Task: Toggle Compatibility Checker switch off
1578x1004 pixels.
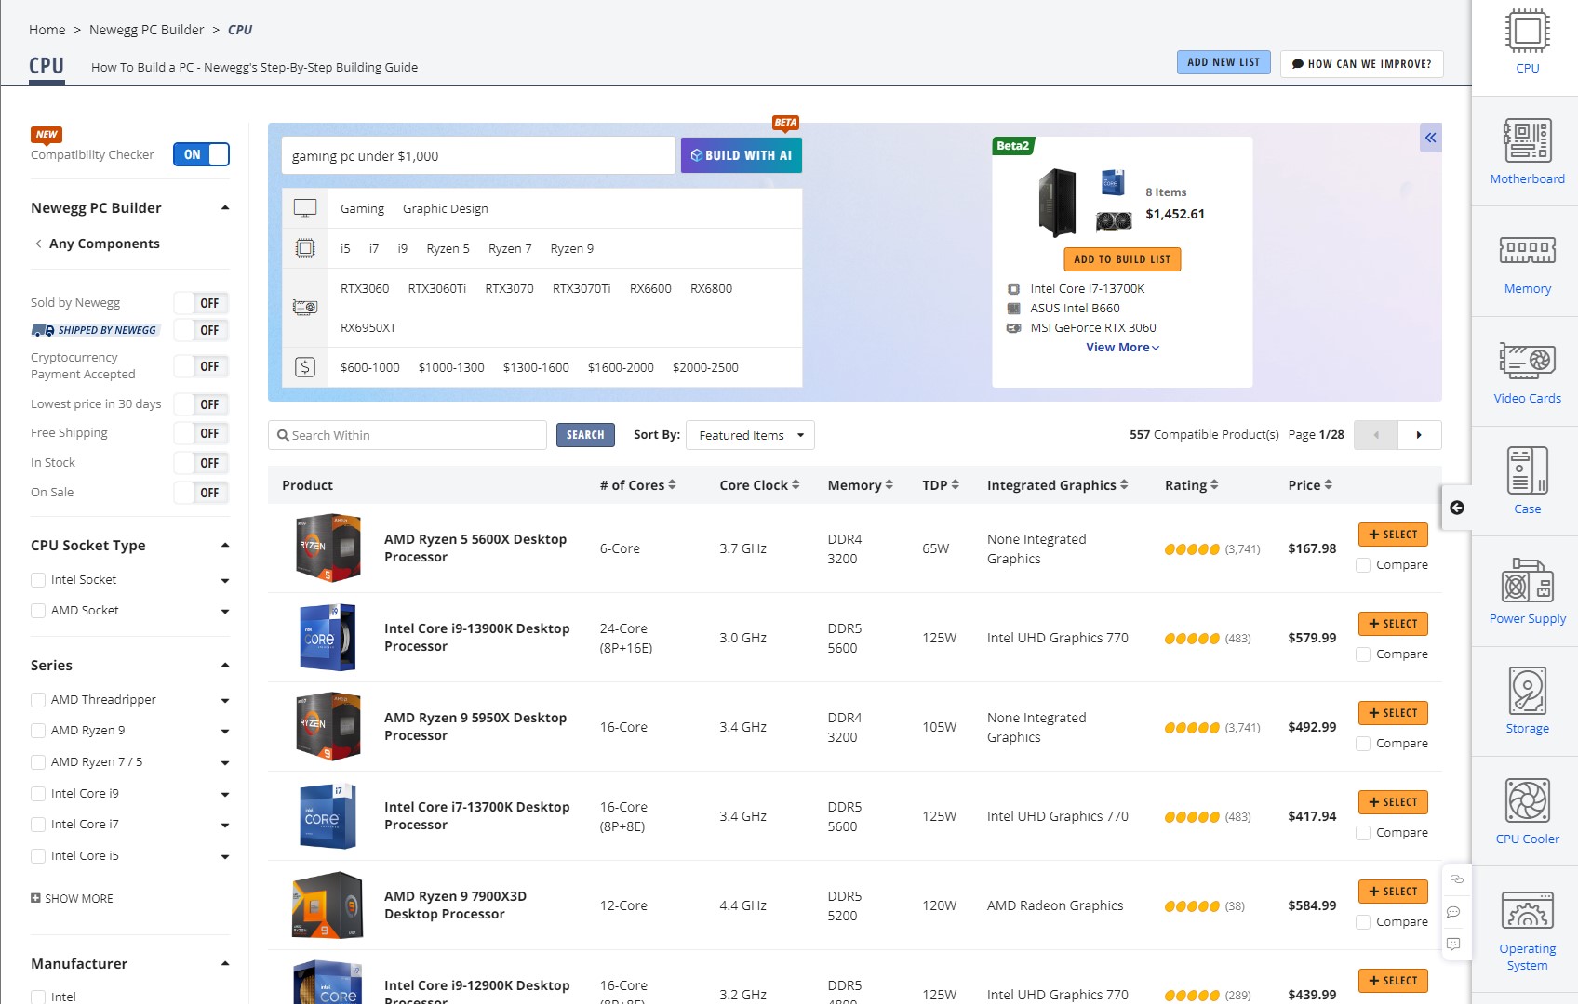Action: click(201, 154)
